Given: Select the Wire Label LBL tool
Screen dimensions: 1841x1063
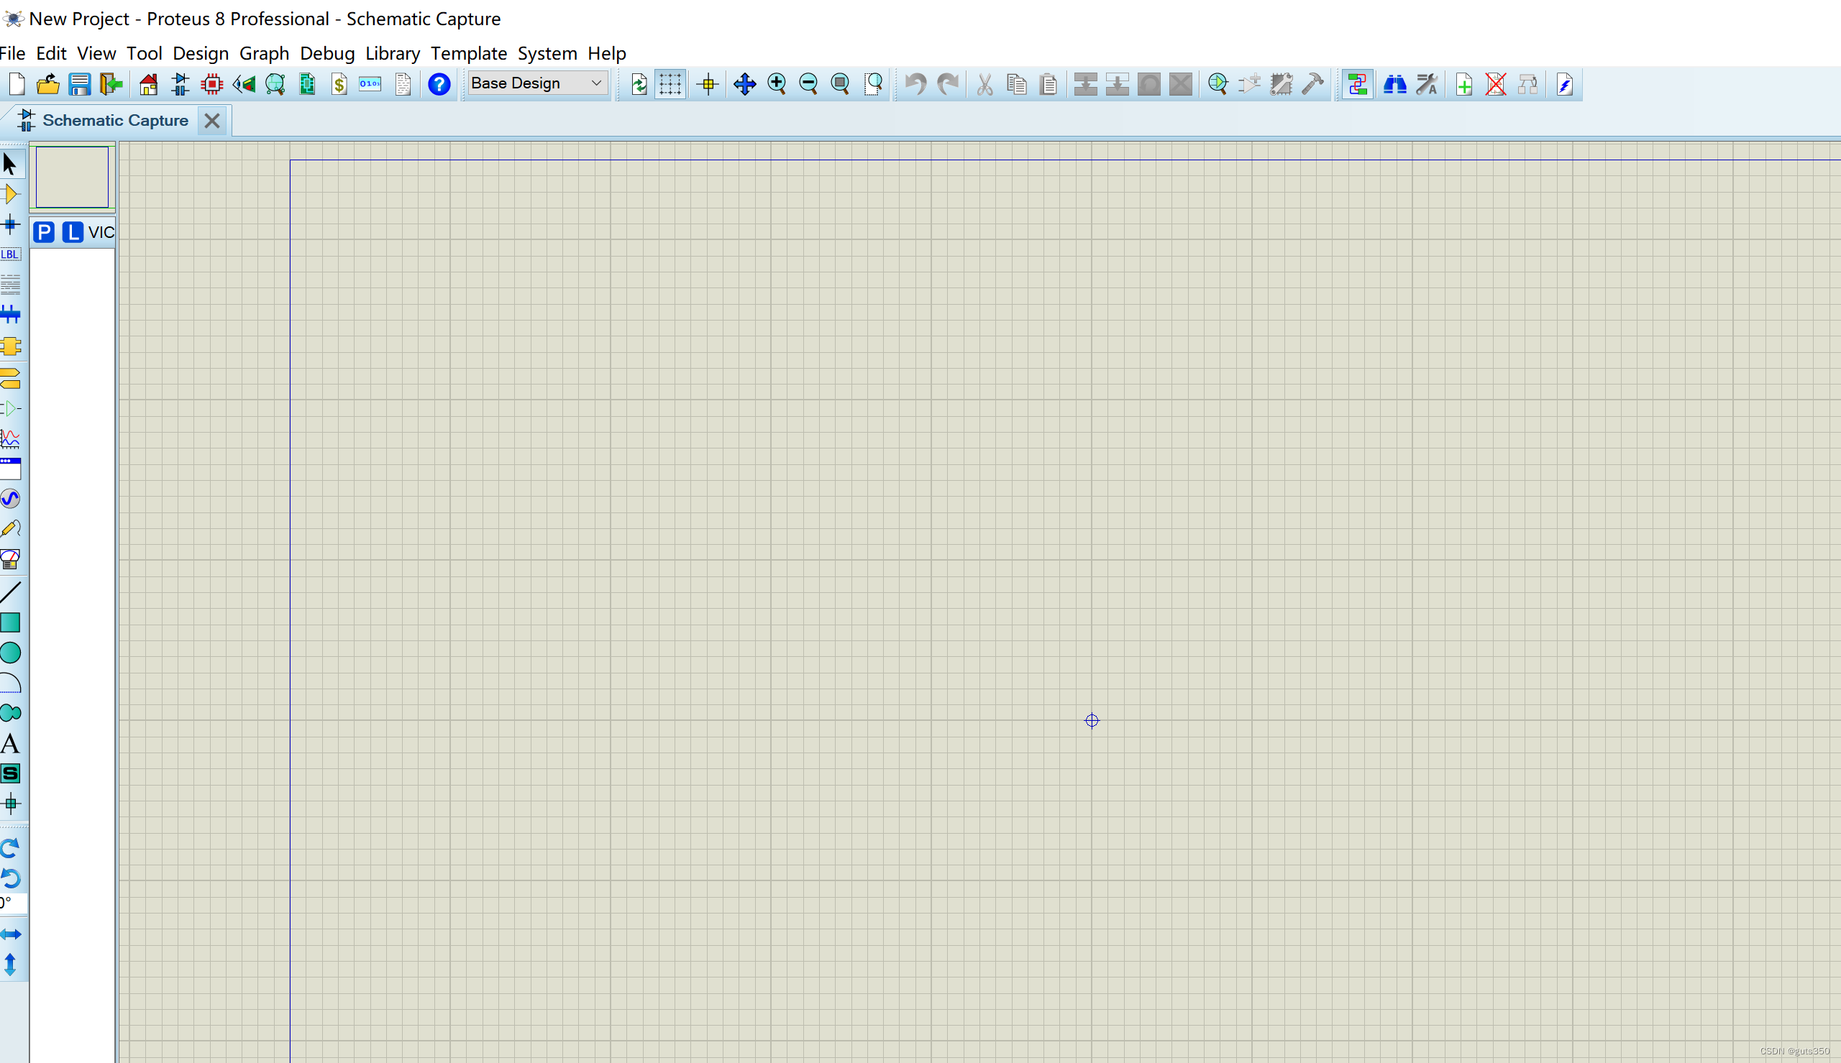Looking at the screenshot, I should (10, 254).
